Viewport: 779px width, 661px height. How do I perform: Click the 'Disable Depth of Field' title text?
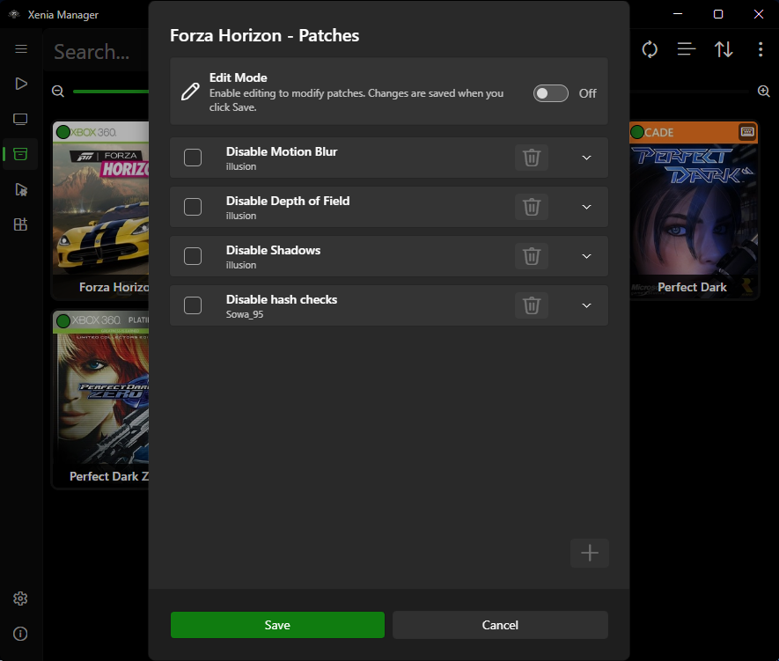click(x=288, y=202)
